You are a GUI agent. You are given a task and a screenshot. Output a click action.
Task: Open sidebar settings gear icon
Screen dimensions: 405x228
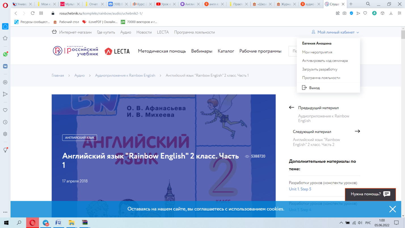[5, 134]
